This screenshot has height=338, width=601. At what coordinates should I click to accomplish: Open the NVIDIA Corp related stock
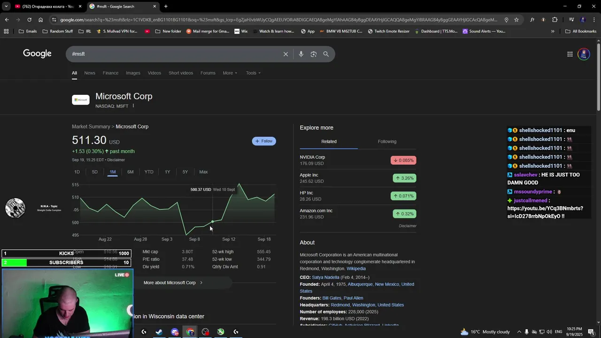(358, 160)
